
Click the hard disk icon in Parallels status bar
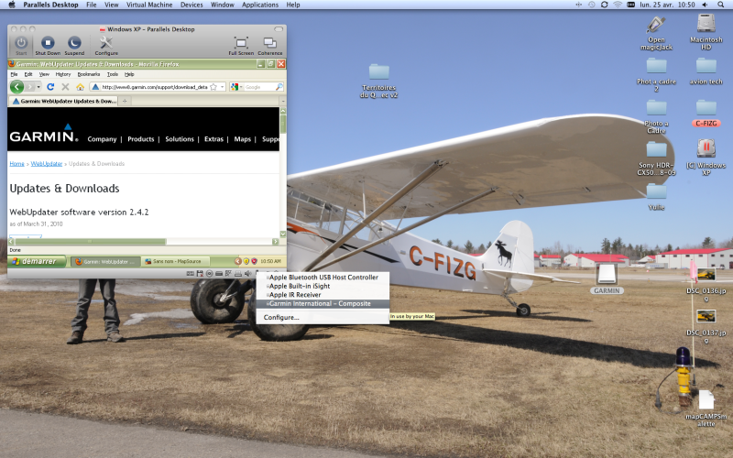219,273
